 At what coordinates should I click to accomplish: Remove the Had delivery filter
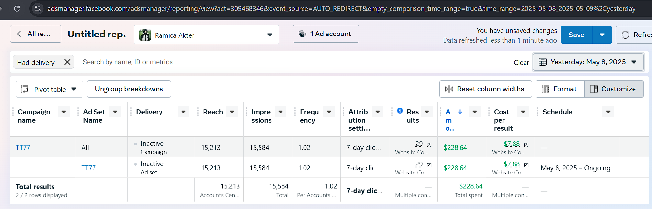pyautogui.click(x=67, y=62)
